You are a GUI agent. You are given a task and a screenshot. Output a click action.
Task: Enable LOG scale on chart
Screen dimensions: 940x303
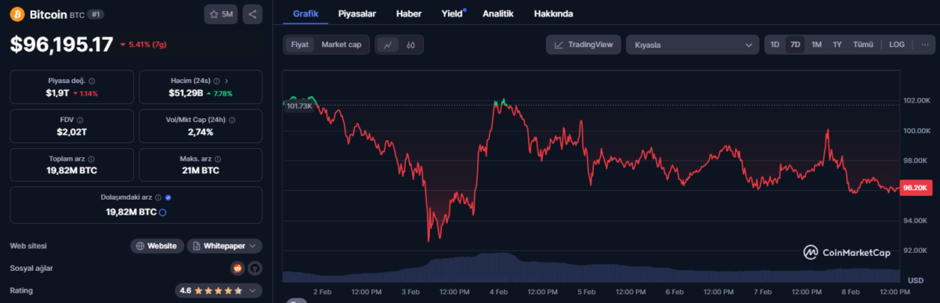point(897,45)
